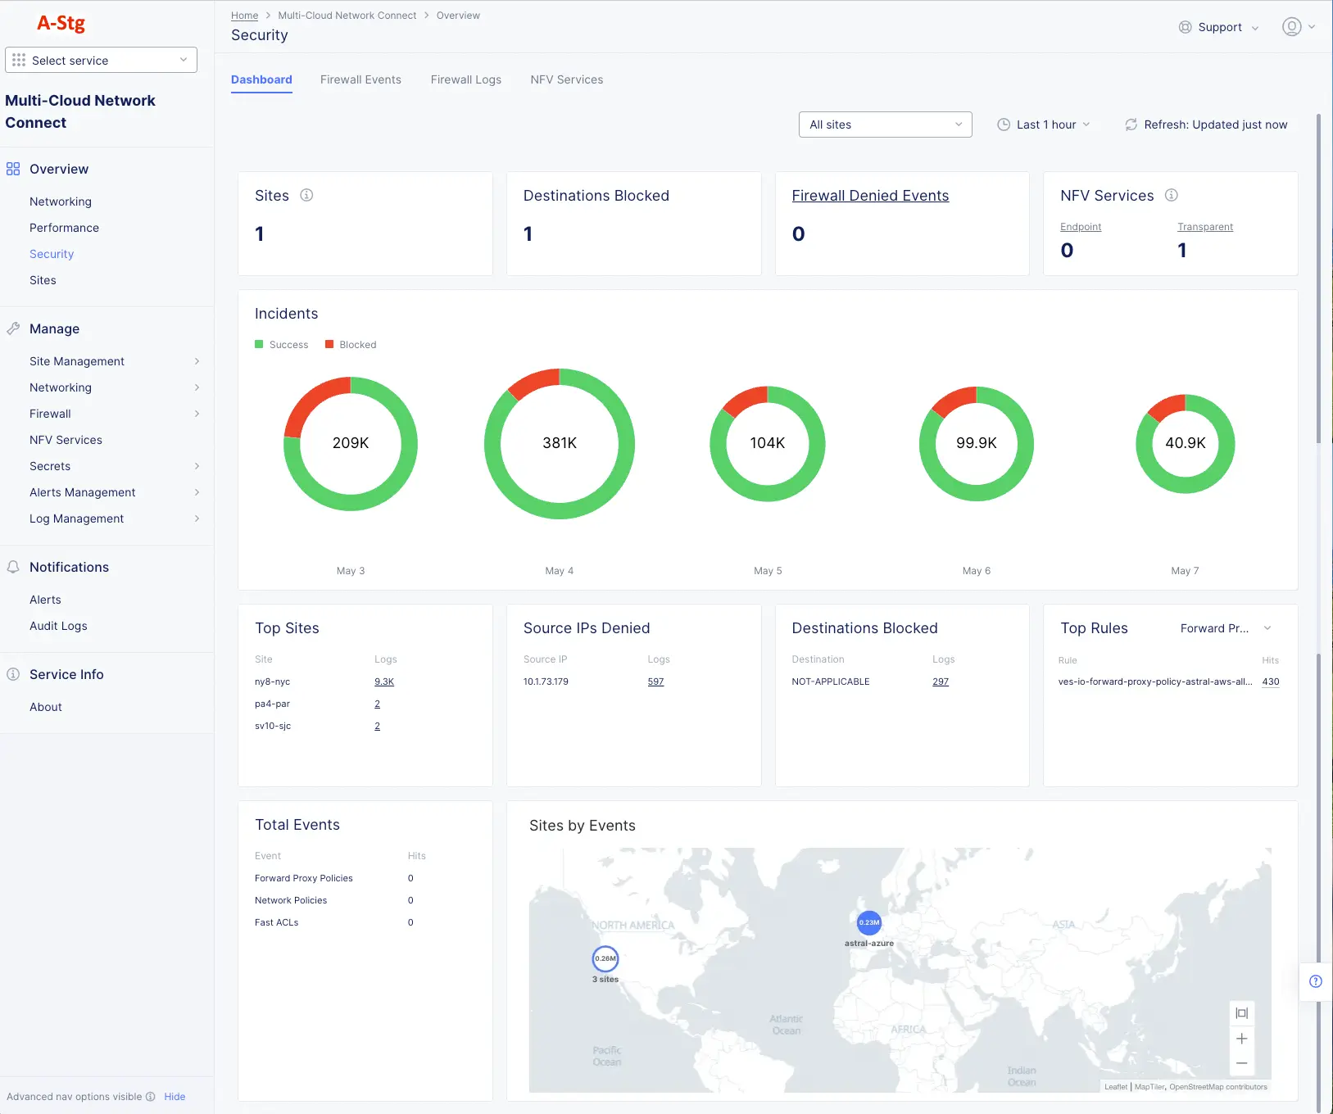The height and width of the screenshot is (1114, 1333).
Task: Click the Service Info icon in sidebar
Action: pos(12,673)
